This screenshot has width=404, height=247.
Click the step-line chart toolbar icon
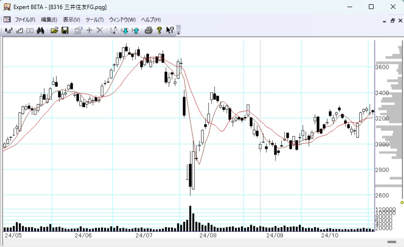pyautogui.click(x=19, y=30)
